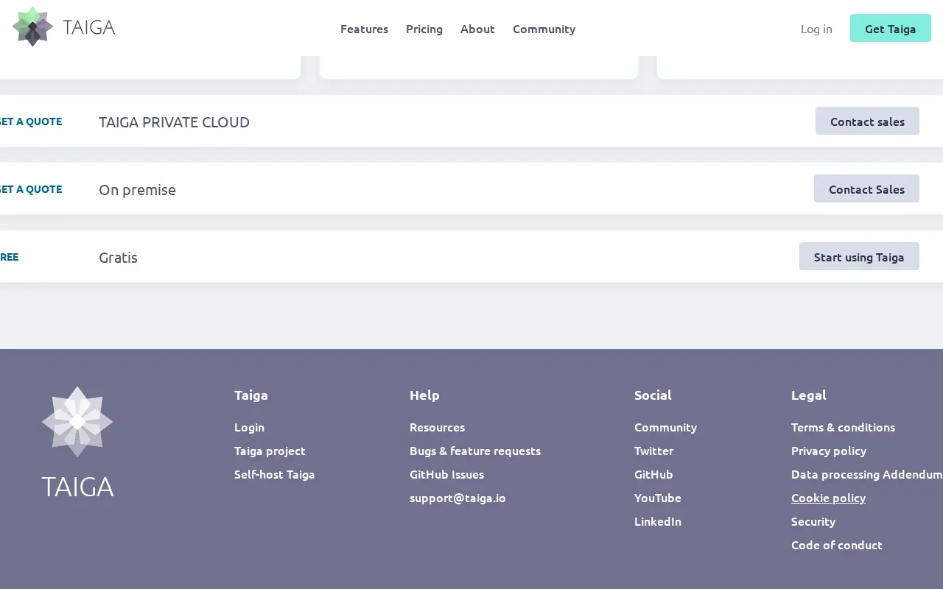Open the Security legal link

click(x=813, y=521)
